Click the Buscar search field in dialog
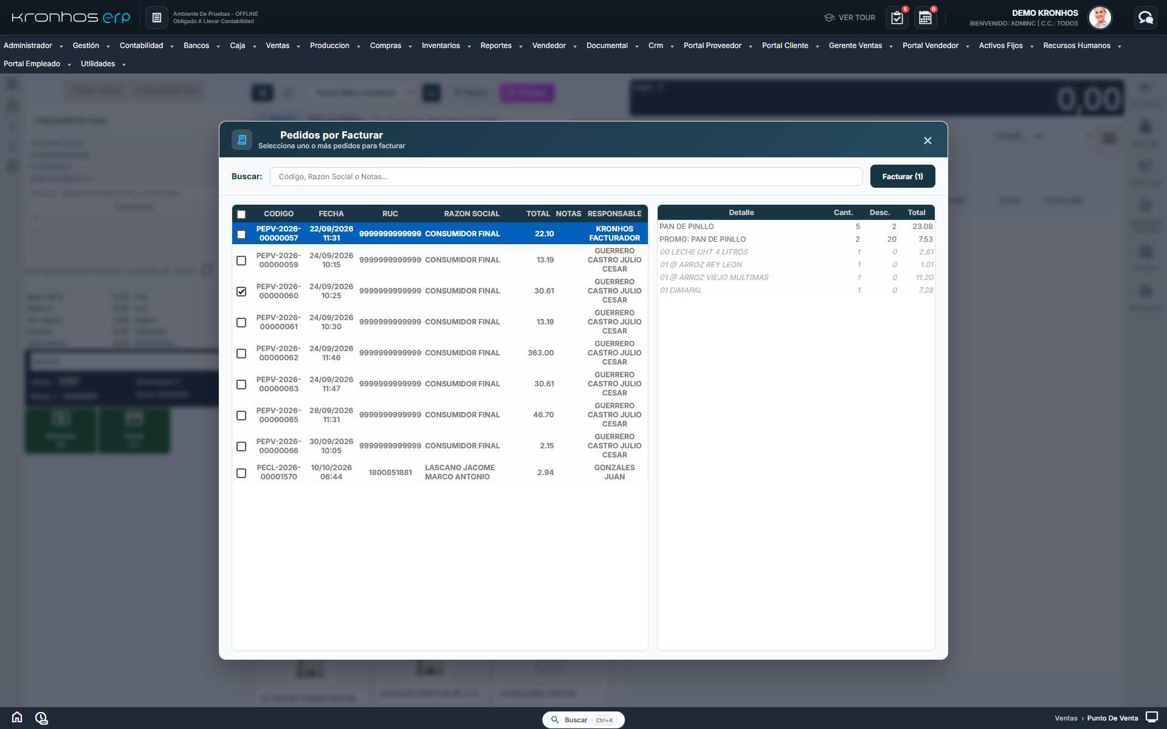Image resolution: width=1167 pixels, height=729 pixels. [x=566, y=177]
